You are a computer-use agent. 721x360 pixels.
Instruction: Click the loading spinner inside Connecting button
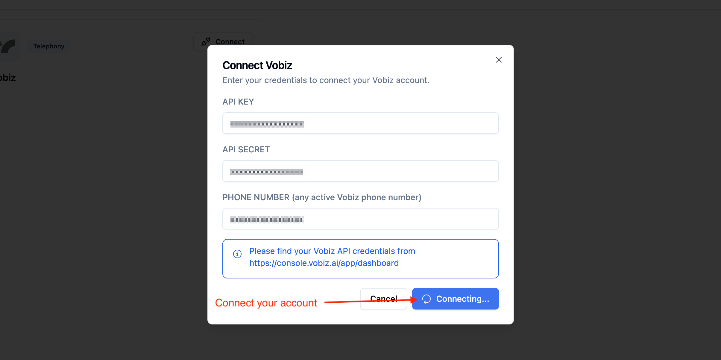tap(426, 299)
